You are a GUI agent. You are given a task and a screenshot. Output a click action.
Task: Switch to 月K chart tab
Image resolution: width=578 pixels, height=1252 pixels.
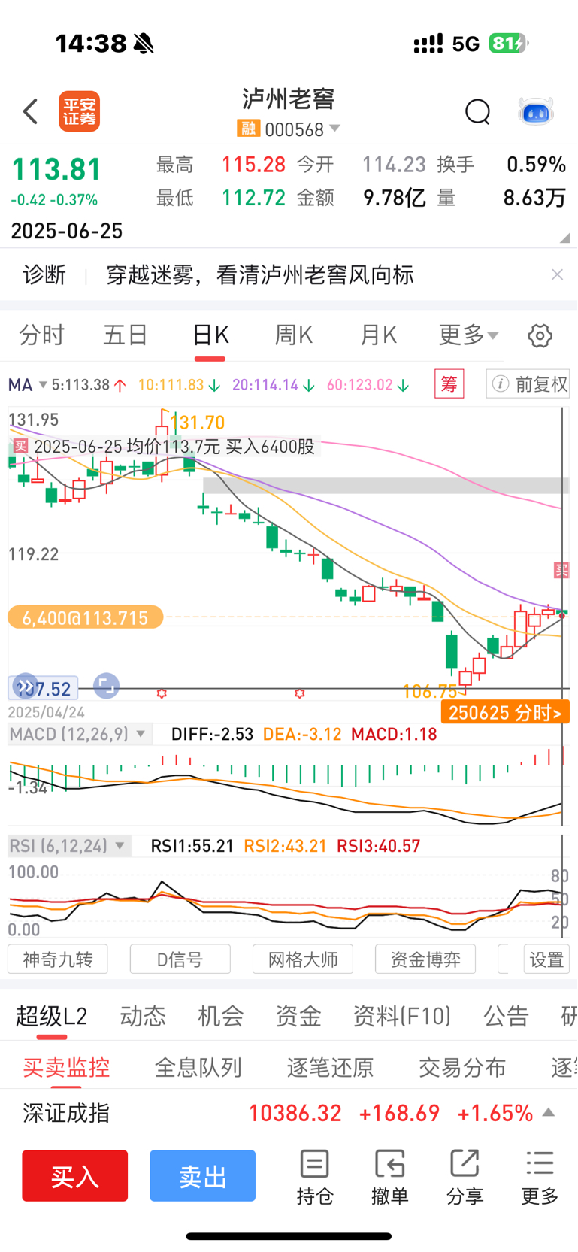(378, 335)
